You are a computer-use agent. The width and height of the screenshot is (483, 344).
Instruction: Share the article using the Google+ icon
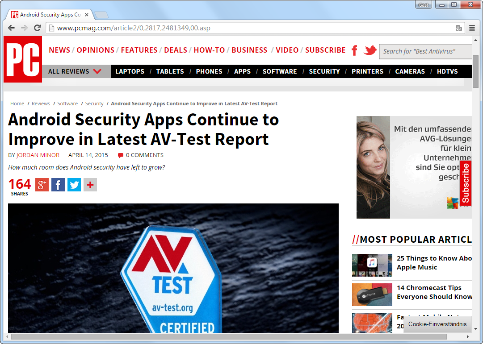click(42, 184)
